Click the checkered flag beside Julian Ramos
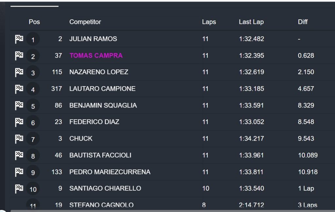Image resolution: width=335 pixels, height=212 pixels. click(x=19, y=39)
